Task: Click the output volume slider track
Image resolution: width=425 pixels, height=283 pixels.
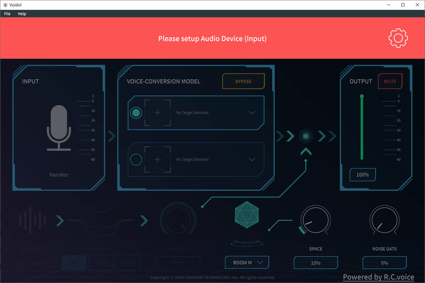Action: pyautogui.click(x=362, y=128)
